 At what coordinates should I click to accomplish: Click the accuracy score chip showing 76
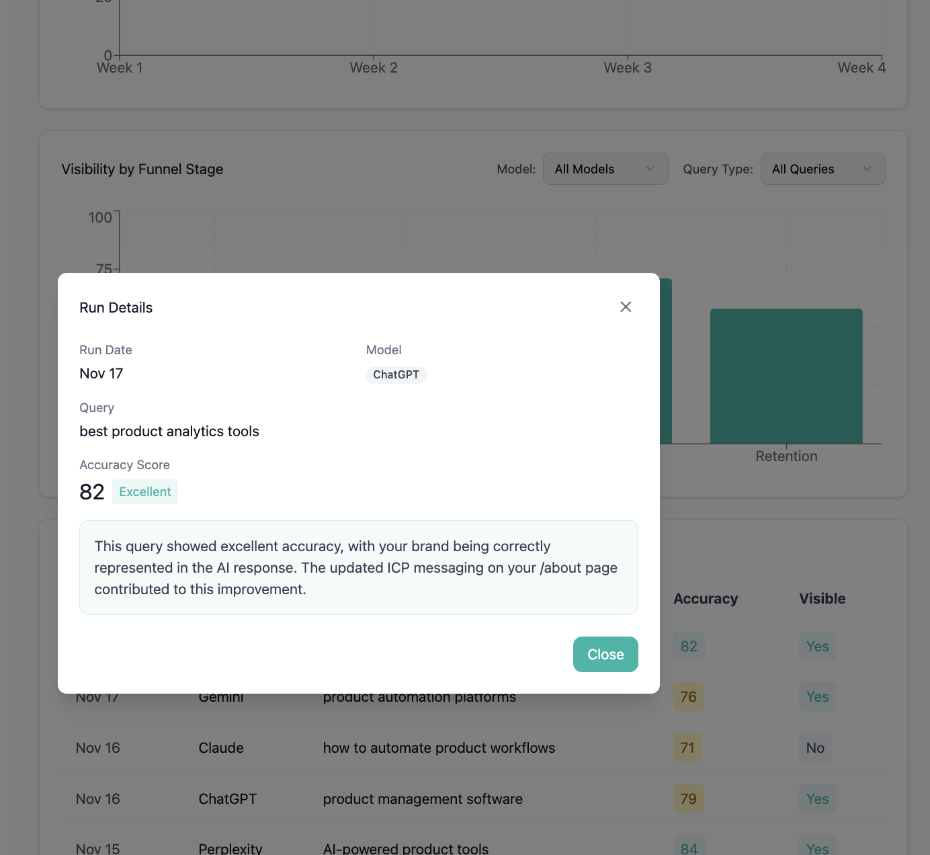(x=688, y=696)
